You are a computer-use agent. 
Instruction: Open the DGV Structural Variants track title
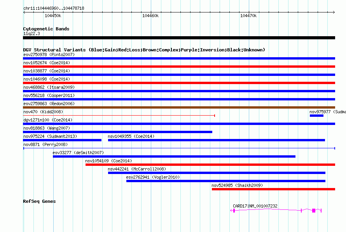144,50
